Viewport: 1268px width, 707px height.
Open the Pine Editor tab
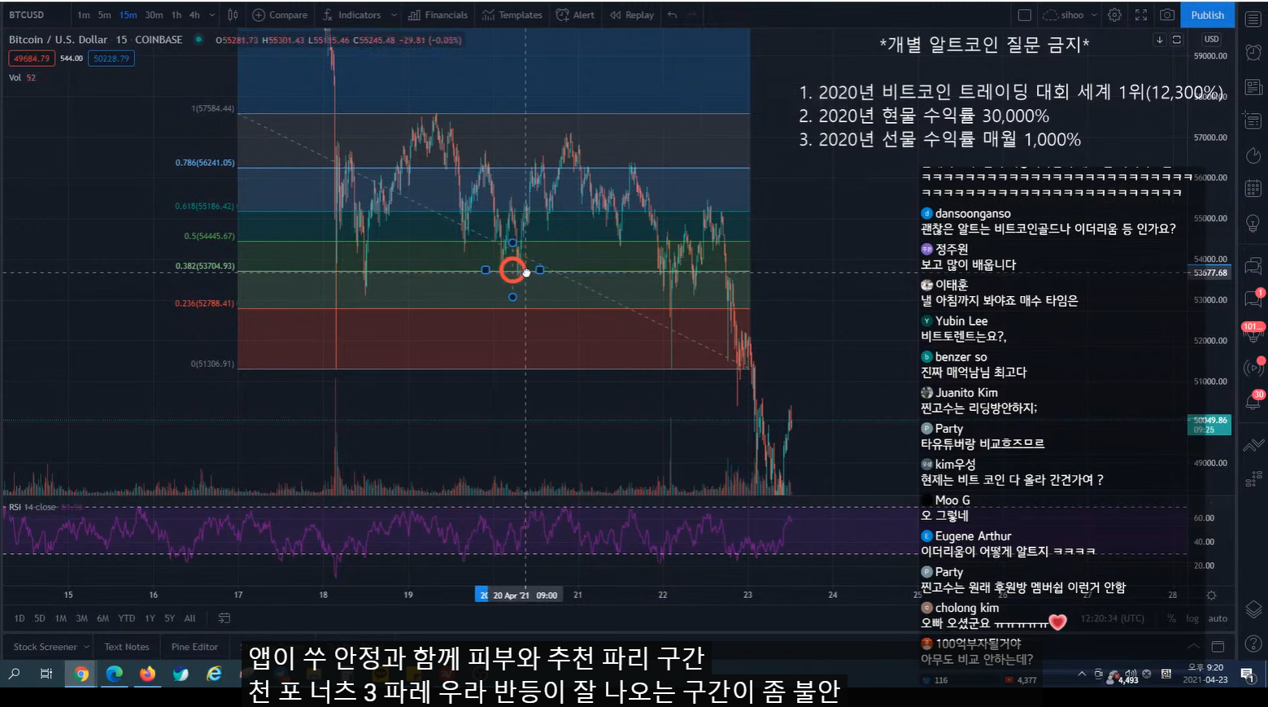(194, 647)
